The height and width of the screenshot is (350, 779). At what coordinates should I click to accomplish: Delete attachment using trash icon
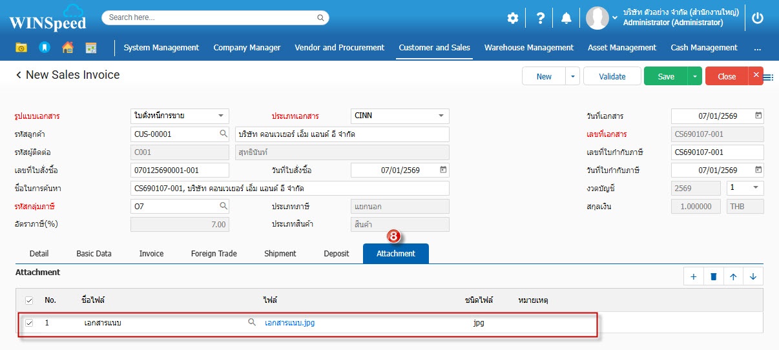[714, 276]
